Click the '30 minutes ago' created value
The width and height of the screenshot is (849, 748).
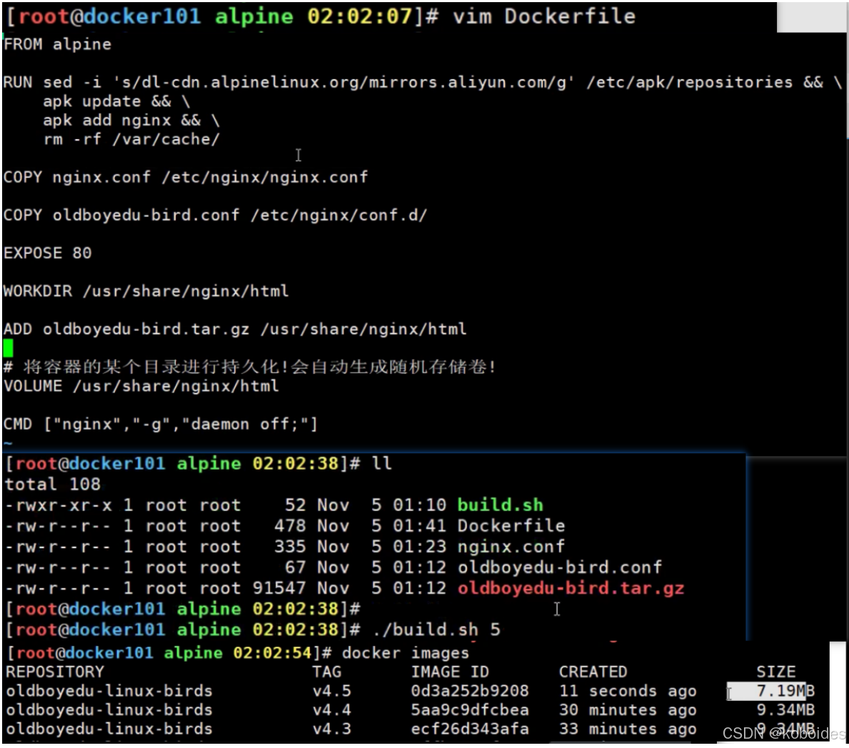(x=628, y=709)
